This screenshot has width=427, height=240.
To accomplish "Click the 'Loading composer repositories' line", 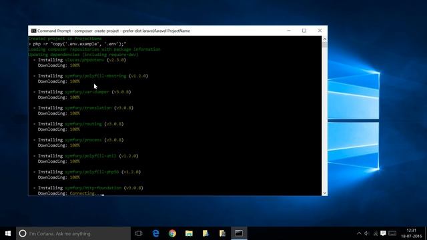I will (x=94, y=49).
